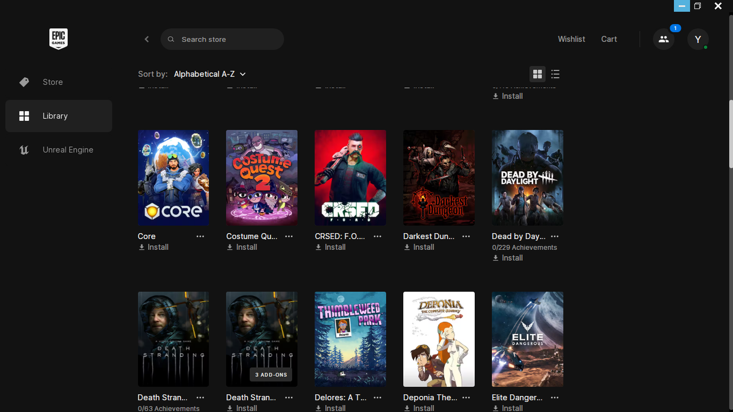Image resolution: width=733 pixels, height=412 pixels.
Task: Install Costume Quest 2
Action: point(242,247)
